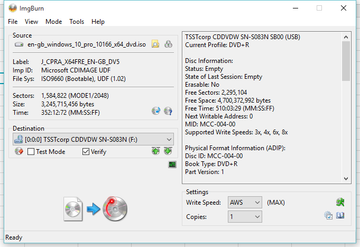Open the Help menu
Image resolution: width=360 pixels, height=247 pixels.
98,22
